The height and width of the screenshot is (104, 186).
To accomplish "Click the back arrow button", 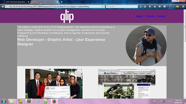I will 3,7.
